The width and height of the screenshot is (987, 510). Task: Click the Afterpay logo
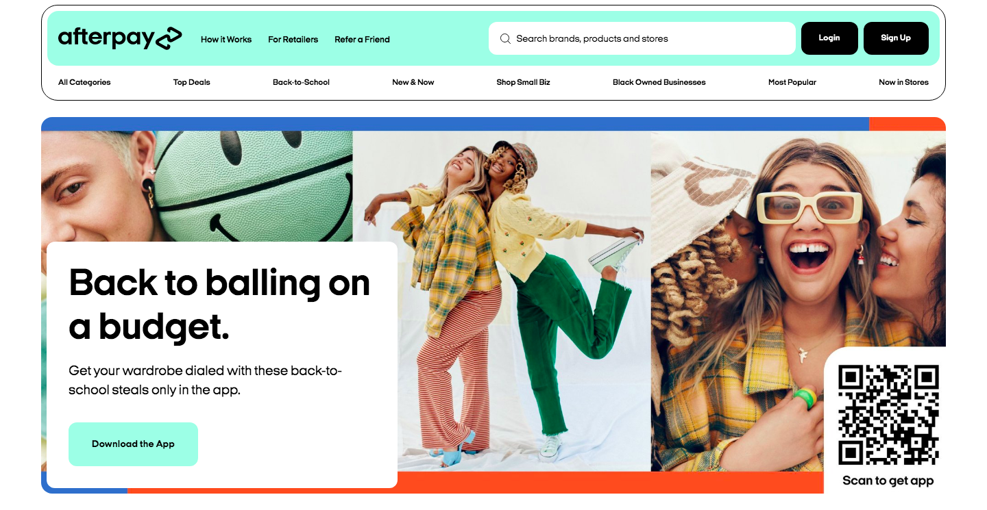coord(120,38)
